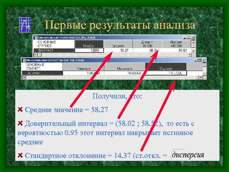This screenshot has width=229, height=172.
Task: Select the 'Среднее' column header
Action: click(118, 44)
